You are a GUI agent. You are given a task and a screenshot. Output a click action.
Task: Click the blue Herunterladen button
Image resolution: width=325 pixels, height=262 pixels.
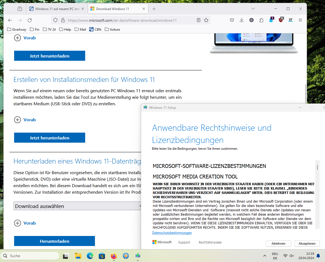pyautogui.click(x=55, y=241)
